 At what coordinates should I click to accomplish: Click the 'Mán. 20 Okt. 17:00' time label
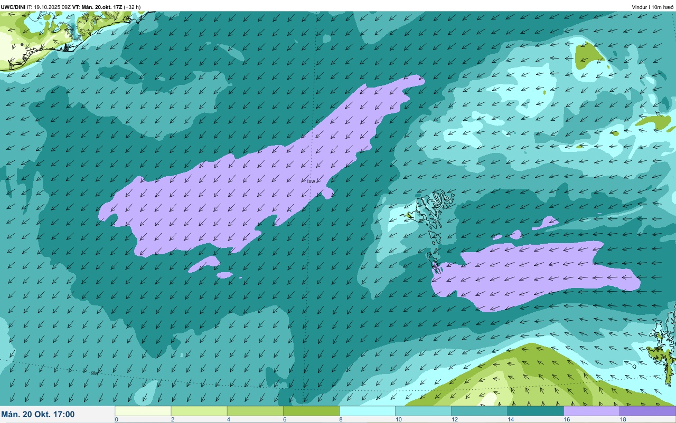[38, 415]
